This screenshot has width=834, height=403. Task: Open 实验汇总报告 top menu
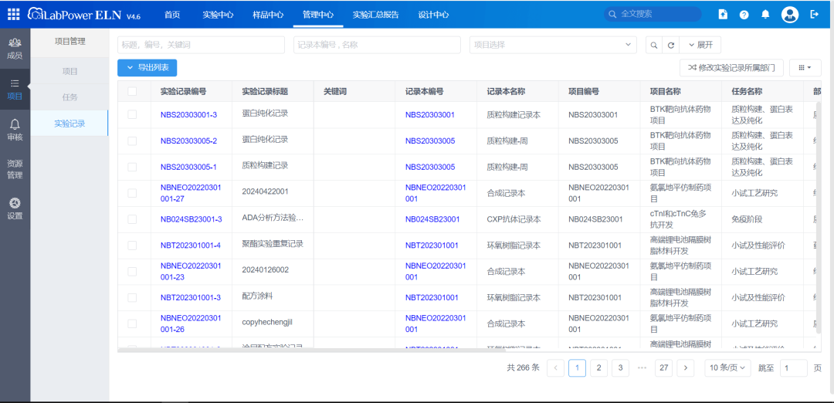pos(375,15)
